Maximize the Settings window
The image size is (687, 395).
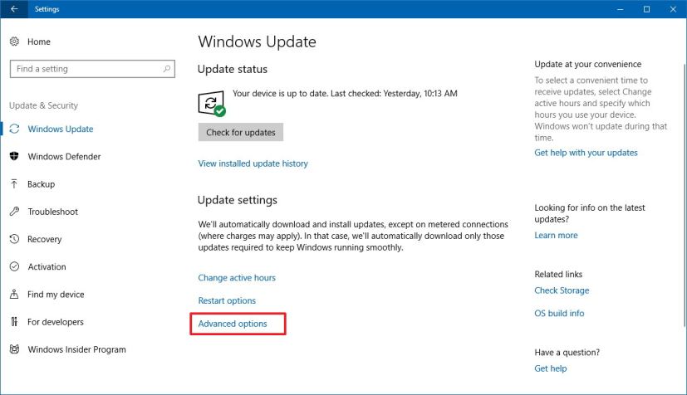(x=646, y=9)
